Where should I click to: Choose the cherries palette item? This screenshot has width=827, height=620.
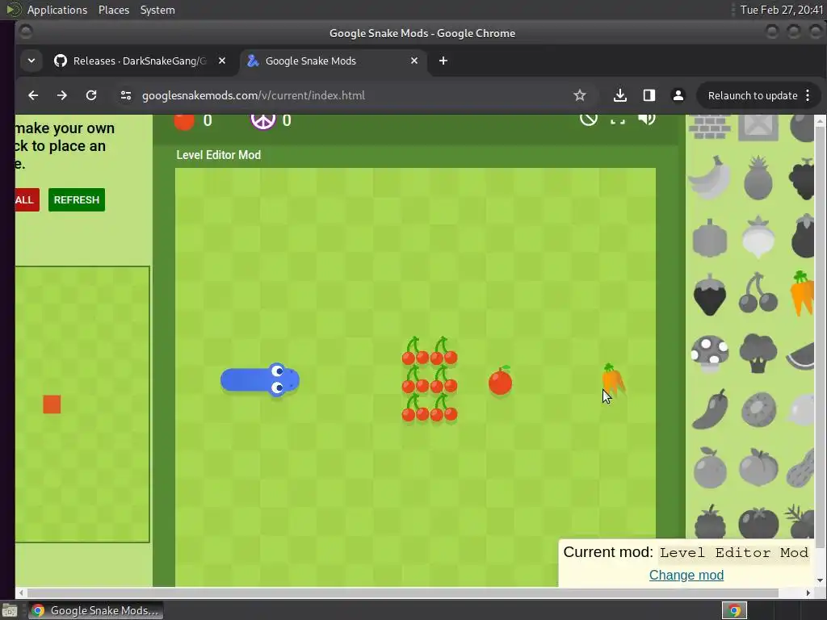click(758, 292)
